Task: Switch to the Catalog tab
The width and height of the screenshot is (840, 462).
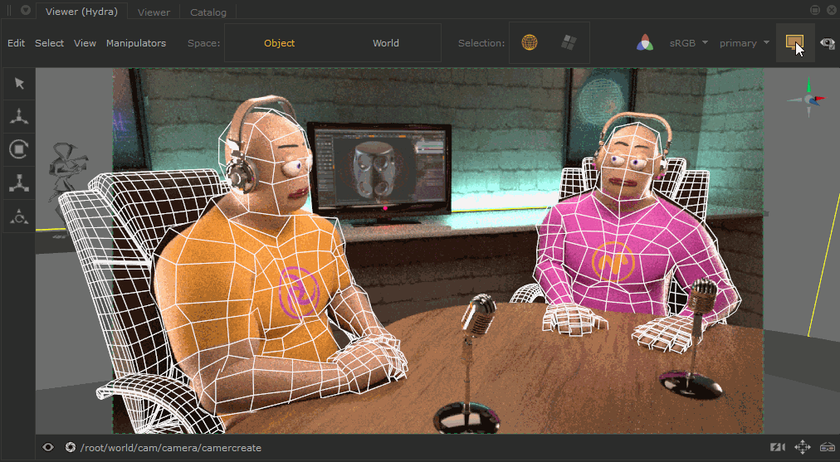Action: pos(208,12)
